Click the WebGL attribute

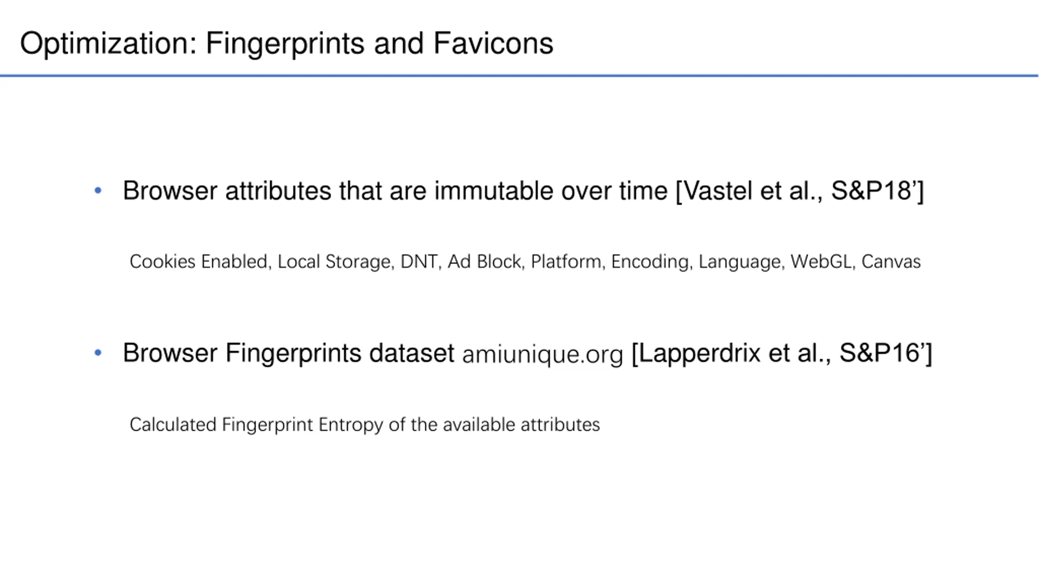pyautogui.click(x=821, y=262)
